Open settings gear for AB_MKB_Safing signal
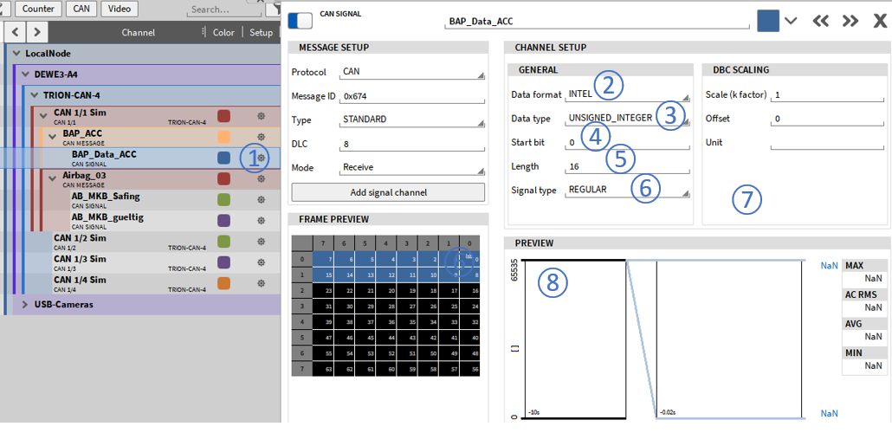 point(261,200)
